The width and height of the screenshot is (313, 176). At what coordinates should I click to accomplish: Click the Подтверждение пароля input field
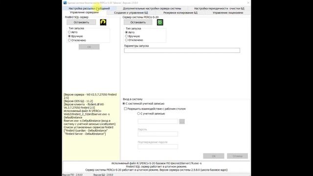coord(157,147)
